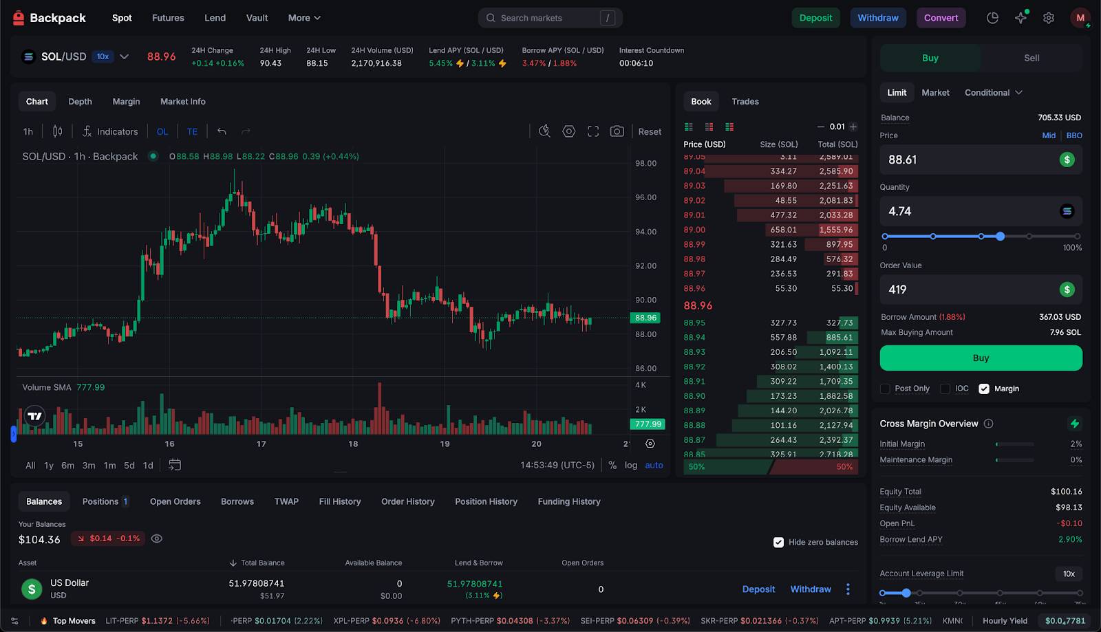
Task: Uncheck the Margin checkbox
Action: [x=984, y=389]
